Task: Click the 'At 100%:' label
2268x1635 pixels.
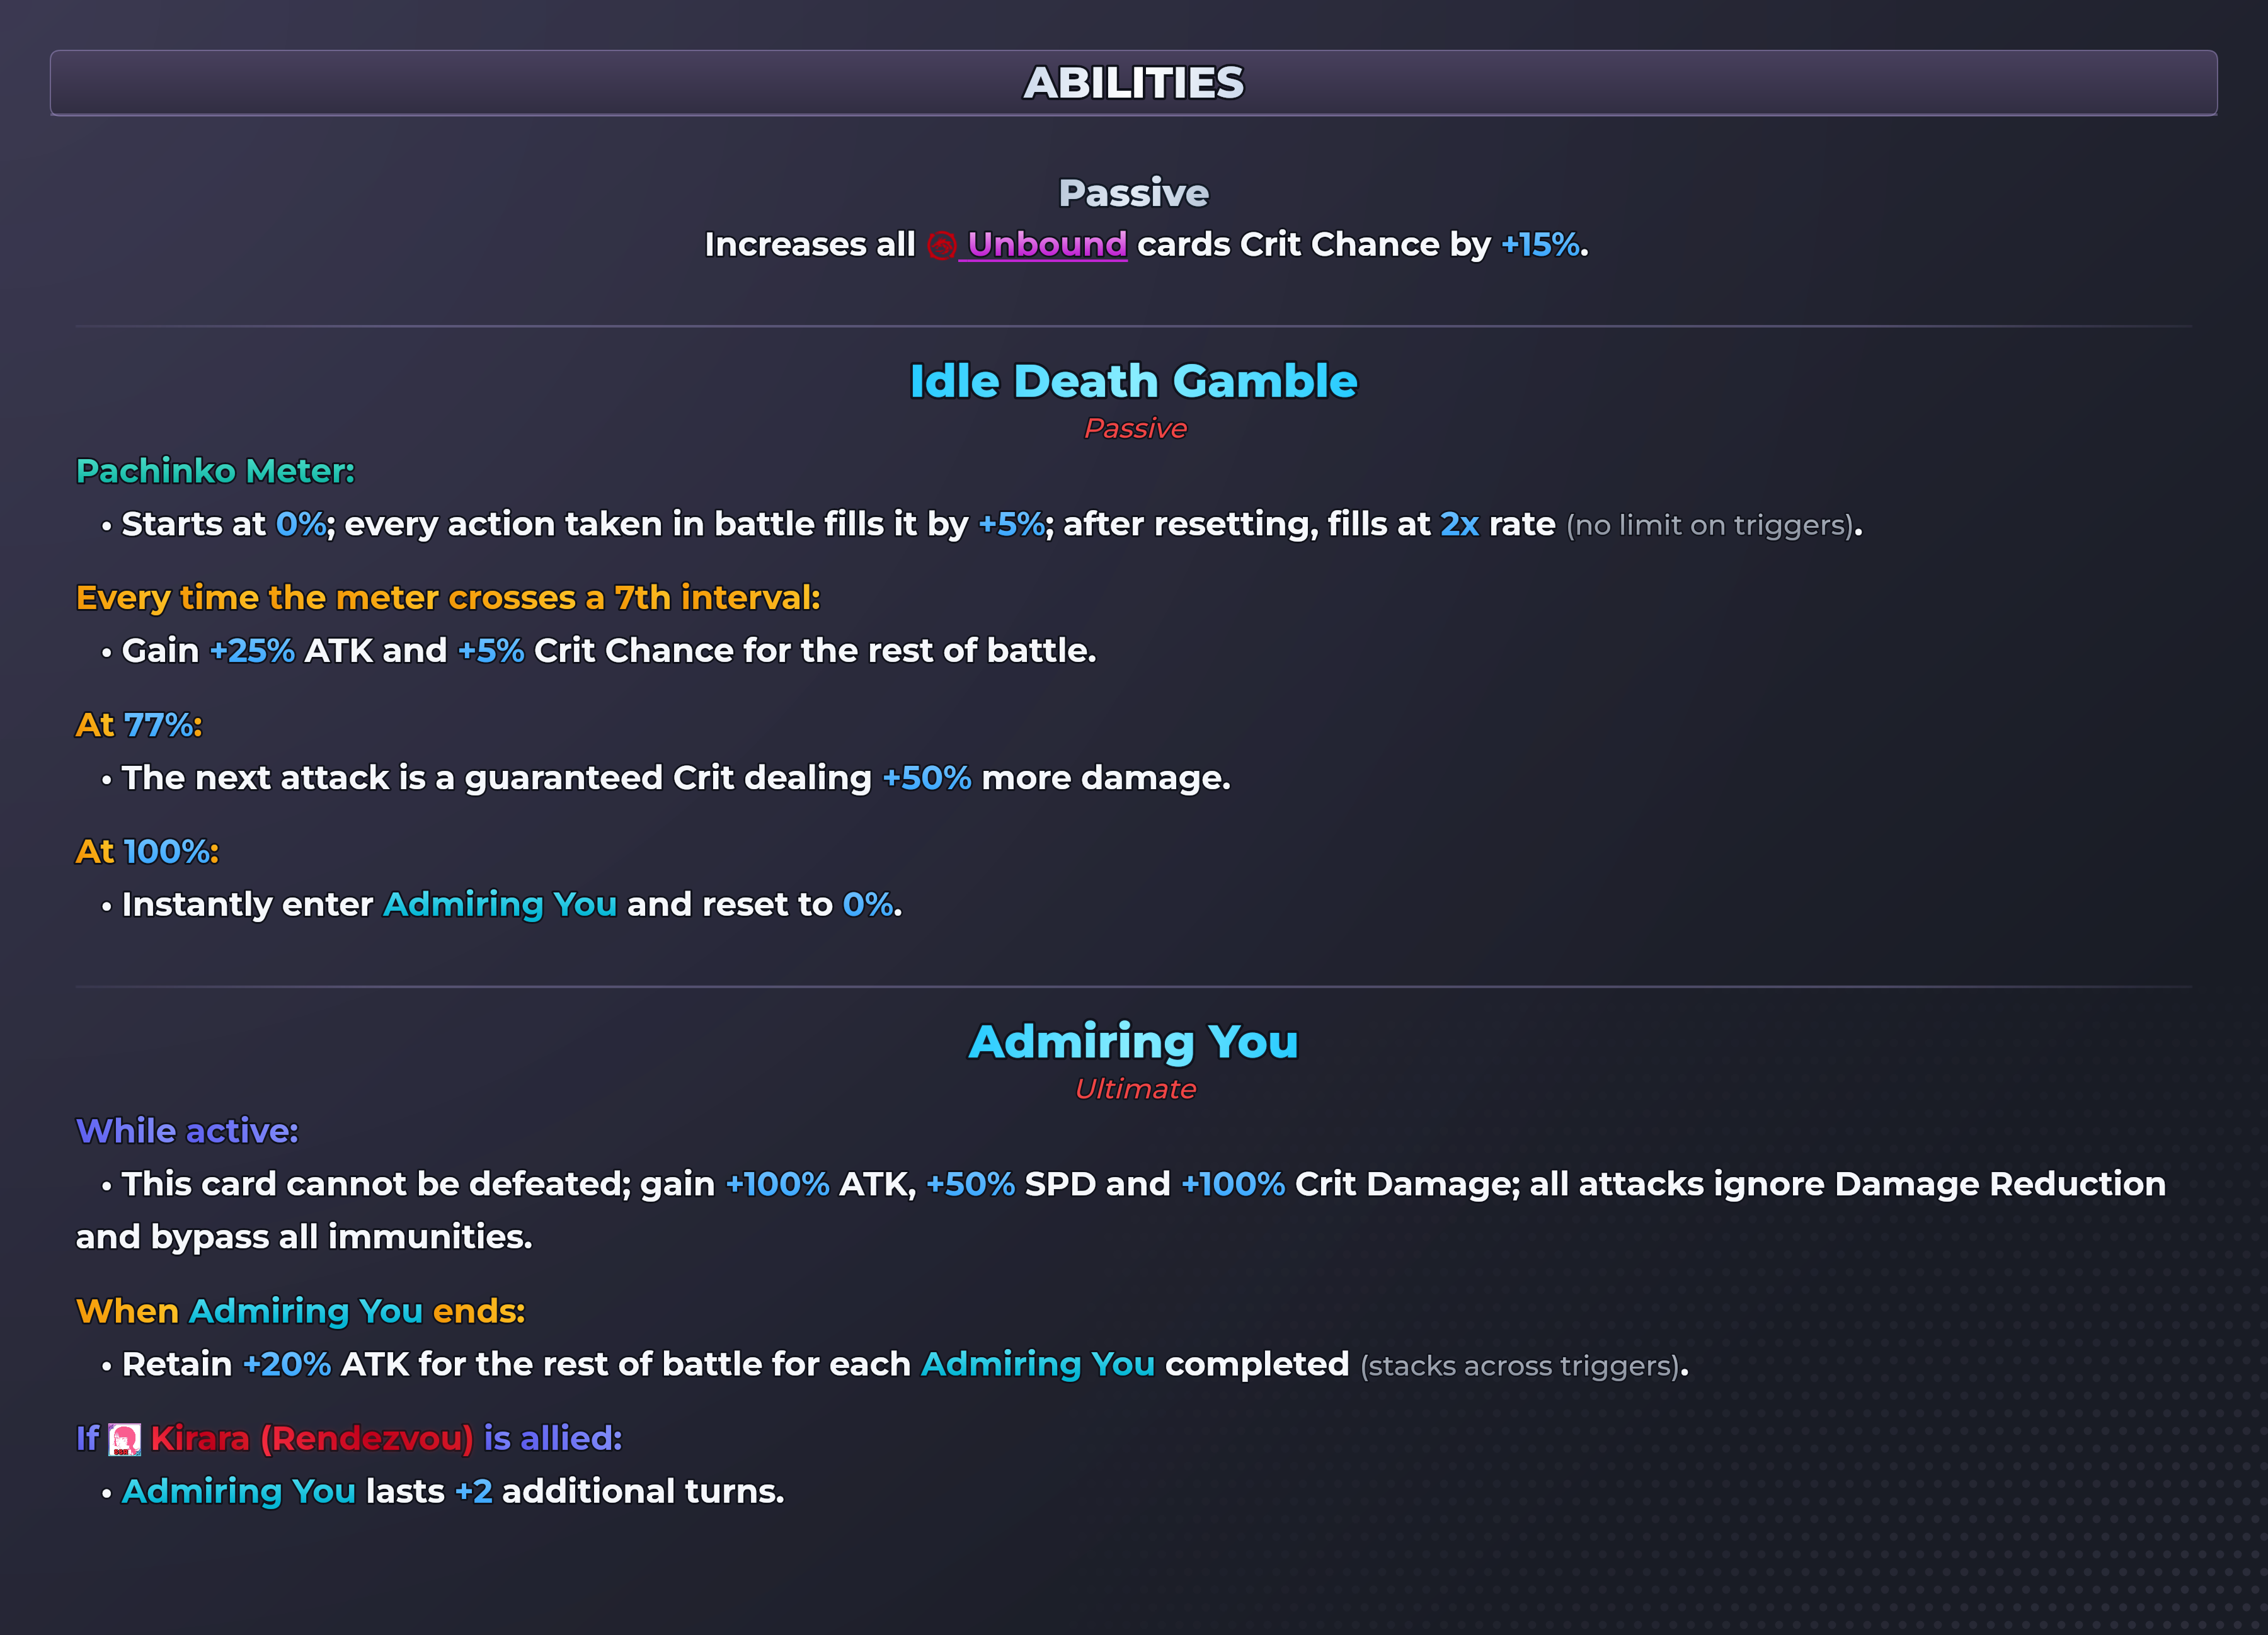Action: click(x=147, y=852)
